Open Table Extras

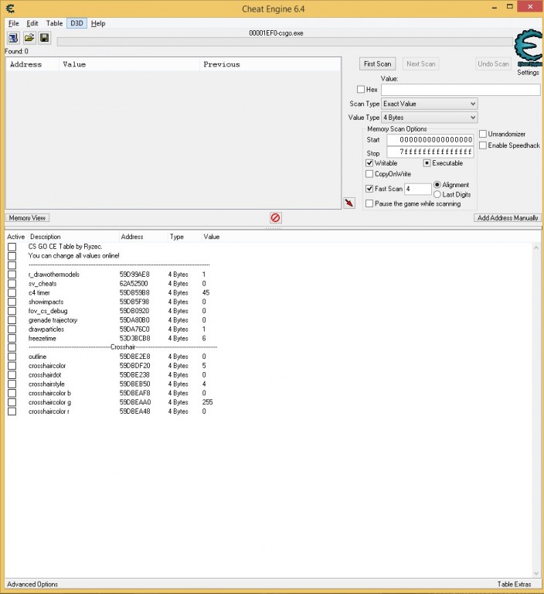coord(514,584)
